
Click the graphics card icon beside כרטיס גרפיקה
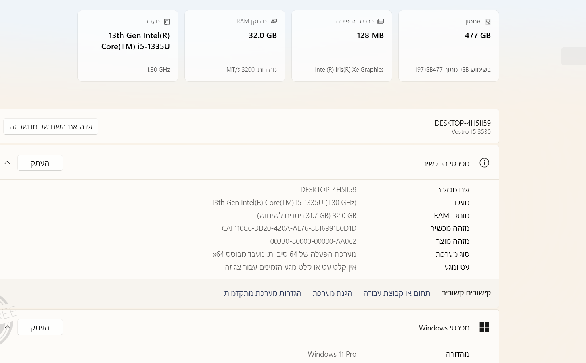(381, 21)
